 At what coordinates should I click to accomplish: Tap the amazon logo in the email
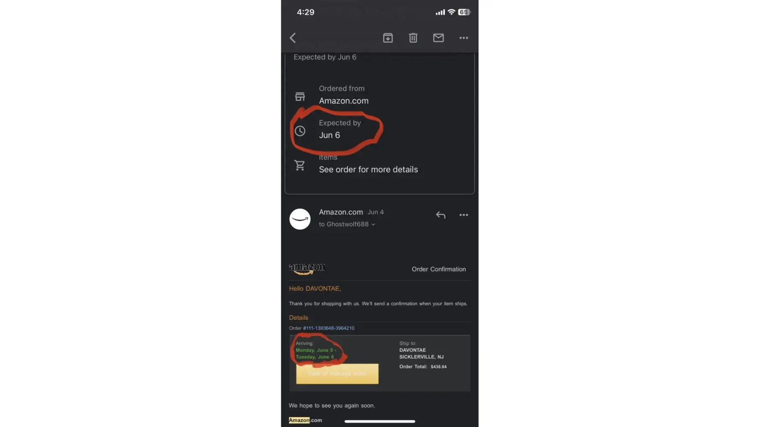307,269
